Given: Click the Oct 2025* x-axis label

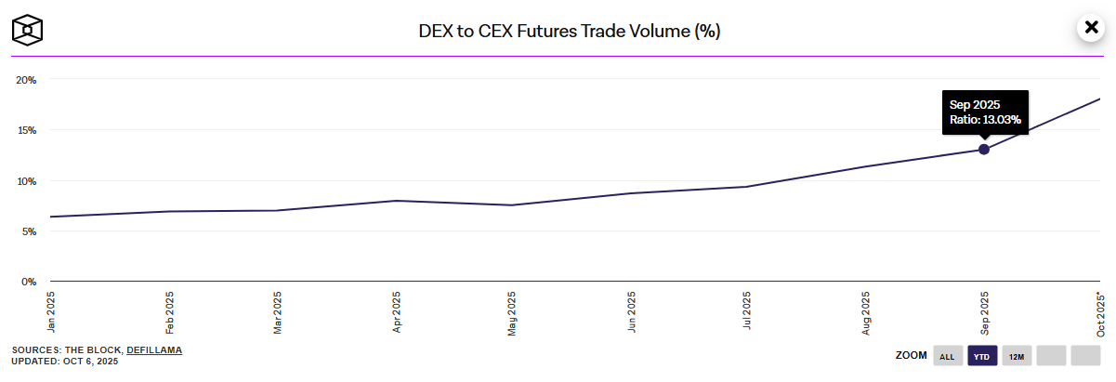Looking at the screenshot, I should [1101, 313].
